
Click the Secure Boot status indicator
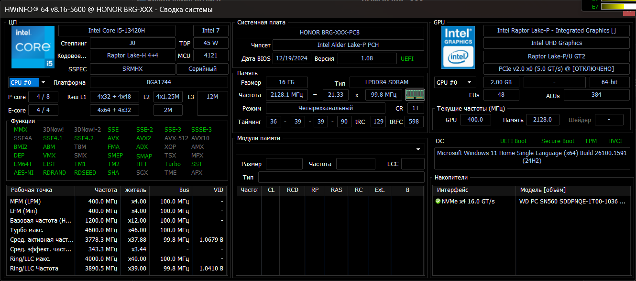pyautogui.click(x=558, y=141)
